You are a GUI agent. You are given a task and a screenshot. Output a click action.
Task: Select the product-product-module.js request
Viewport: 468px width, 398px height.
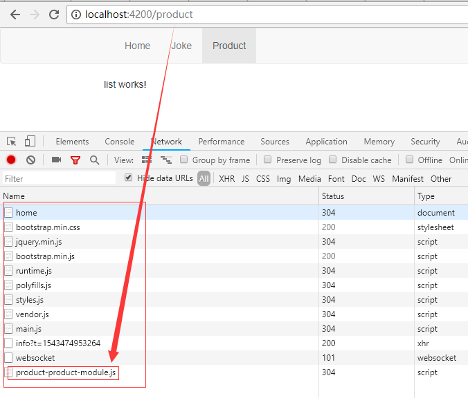[x=66, y=372]
